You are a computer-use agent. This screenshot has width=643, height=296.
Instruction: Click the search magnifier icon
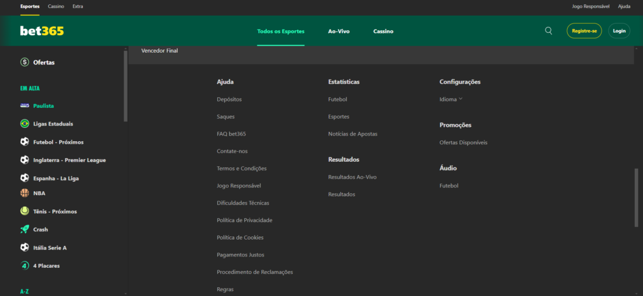click(548, 31)
